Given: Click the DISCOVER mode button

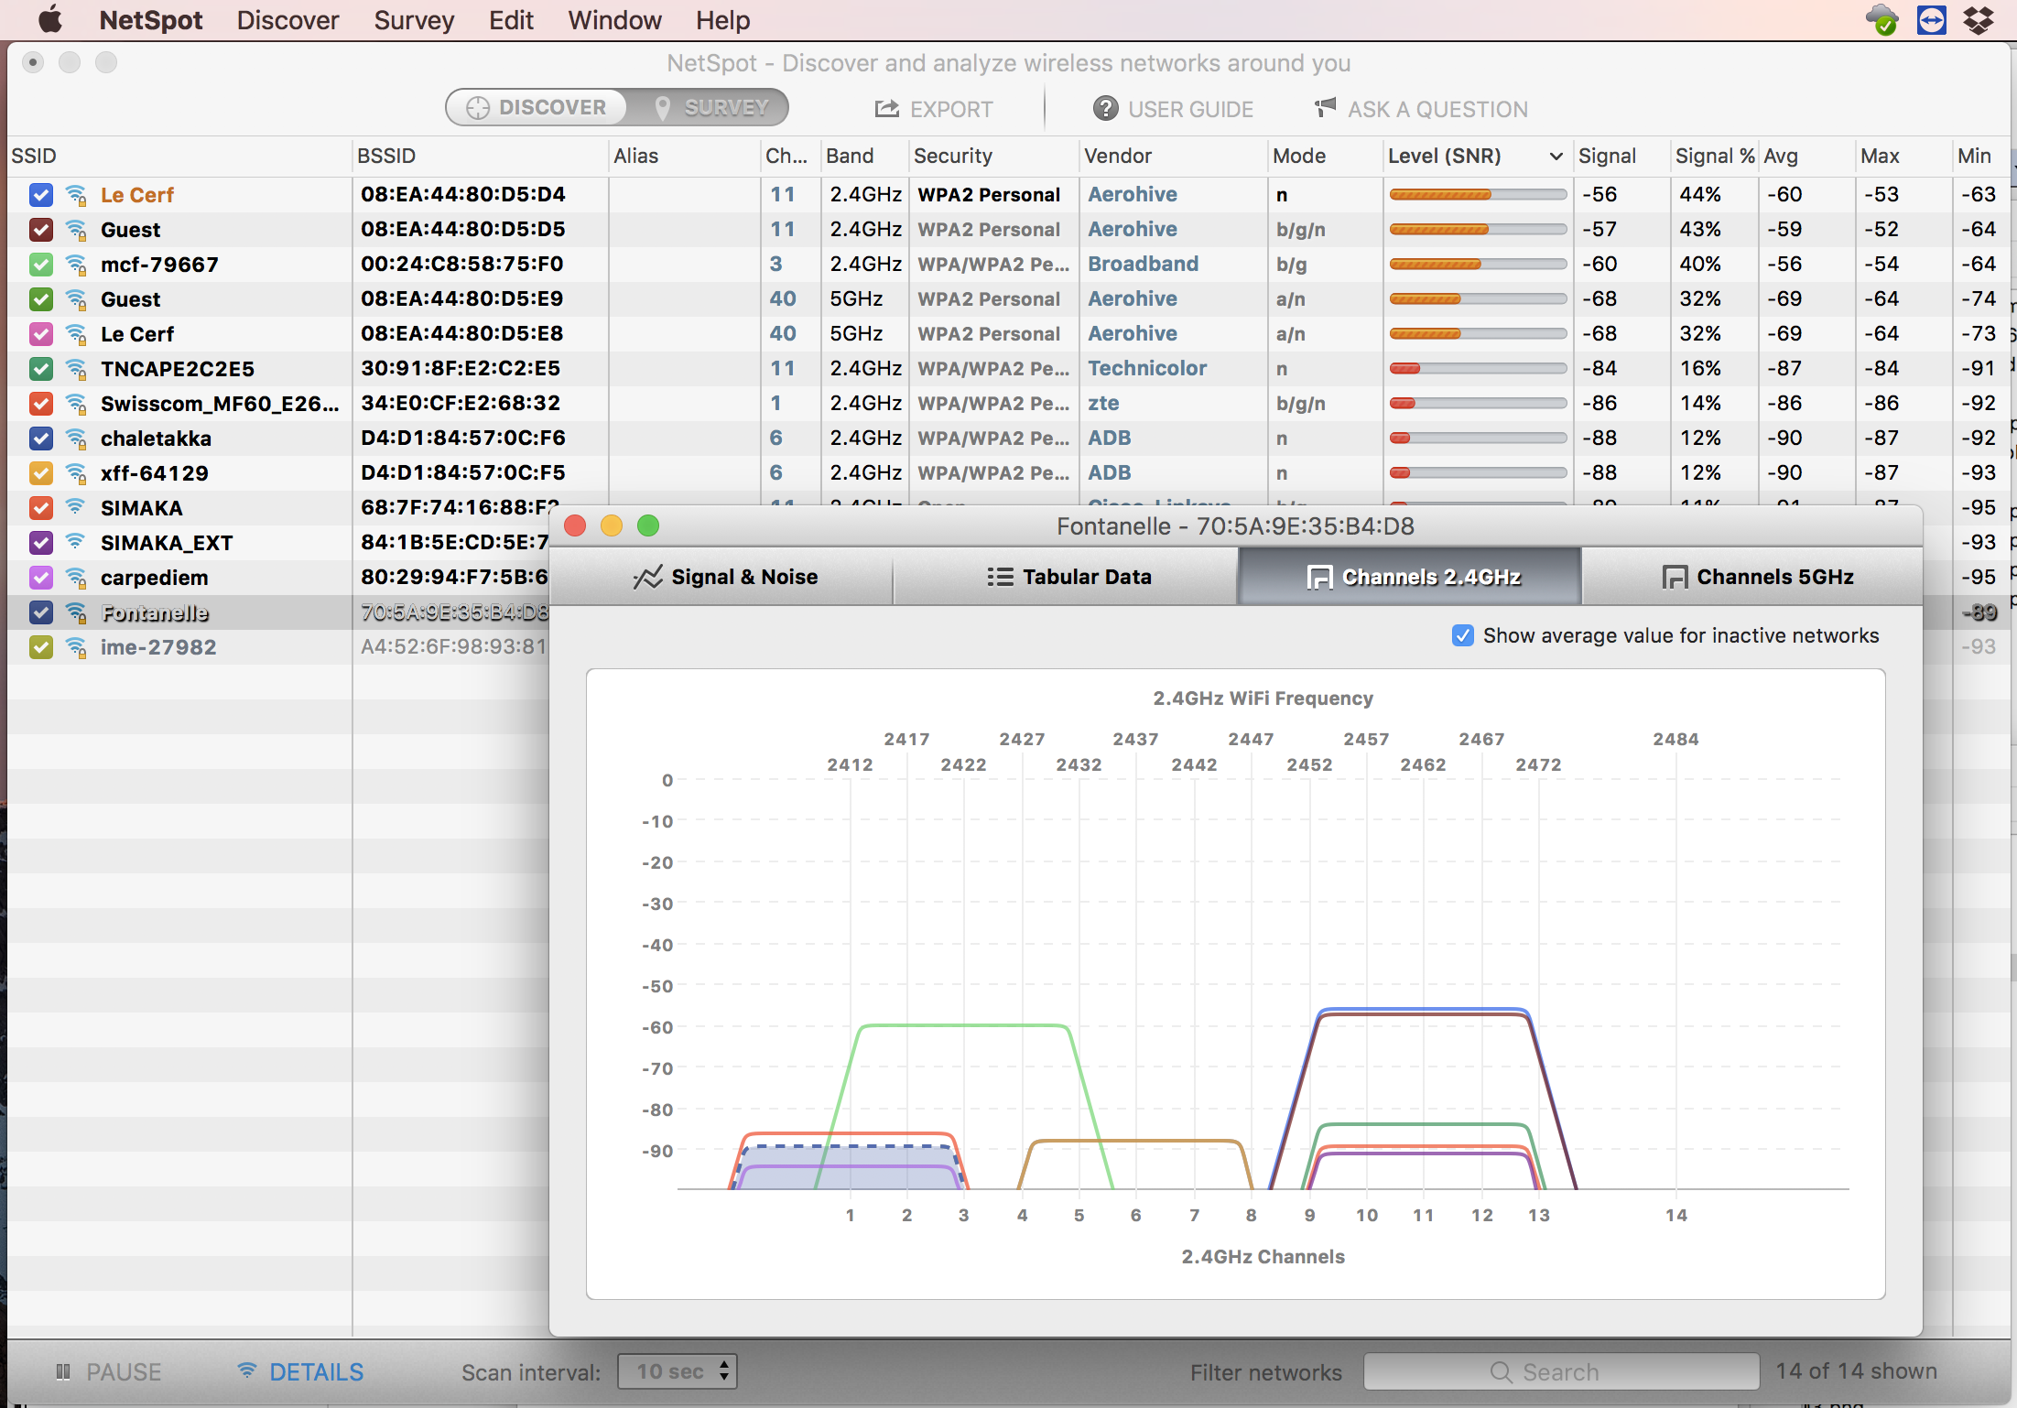Looking at the screenshot, I should tap(537, 108).
